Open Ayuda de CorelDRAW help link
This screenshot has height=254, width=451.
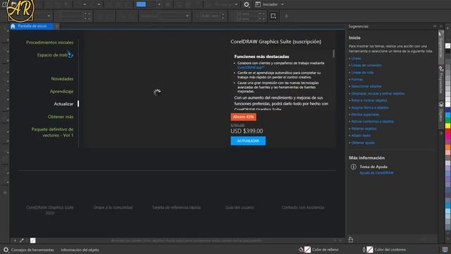click(x=376, y=173)
